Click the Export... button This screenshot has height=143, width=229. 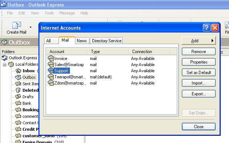[x=199, y=94]
